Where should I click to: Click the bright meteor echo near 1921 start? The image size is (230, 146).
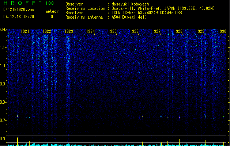(18, 116)
